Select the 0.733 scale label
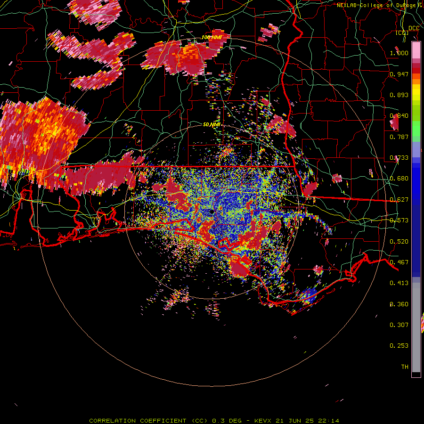 pos(399,158)
